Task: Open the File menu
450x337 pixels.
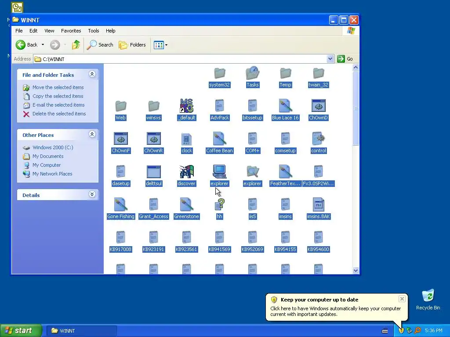Action: coord(19,31)
